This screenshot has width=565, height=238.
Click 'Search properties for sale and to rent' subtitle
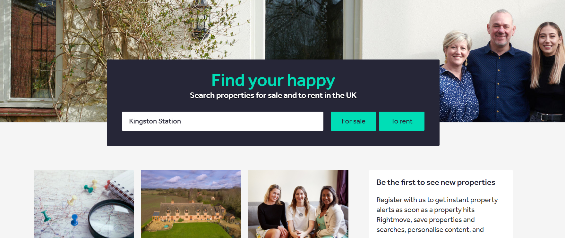click(x=273, y=95)
